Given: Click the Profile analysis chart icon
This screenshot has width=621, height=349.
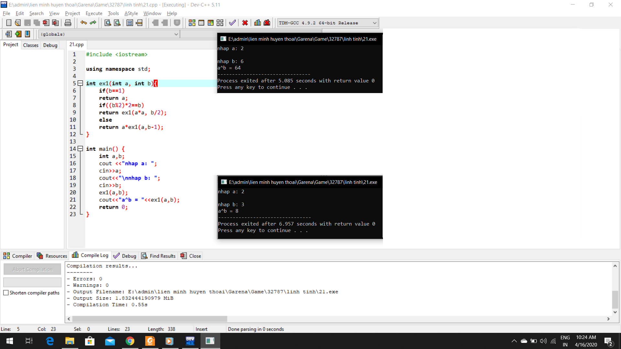Looking at the screenshot, I should pos(257,23).
